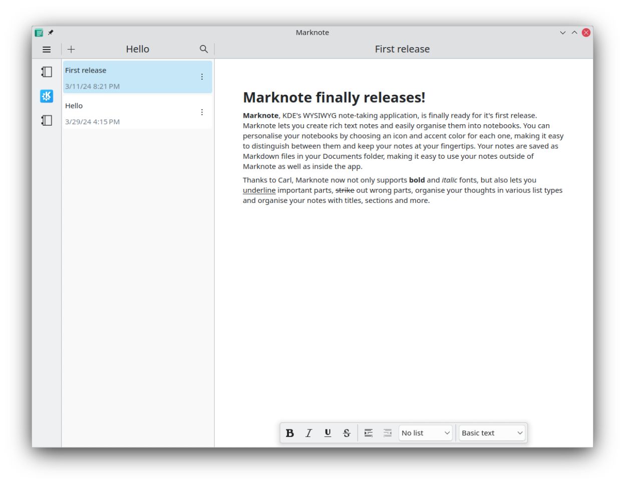The width and height of the screenshot is (625, 485).
Task: Pin the Marknote window
Action: [50, 32]
